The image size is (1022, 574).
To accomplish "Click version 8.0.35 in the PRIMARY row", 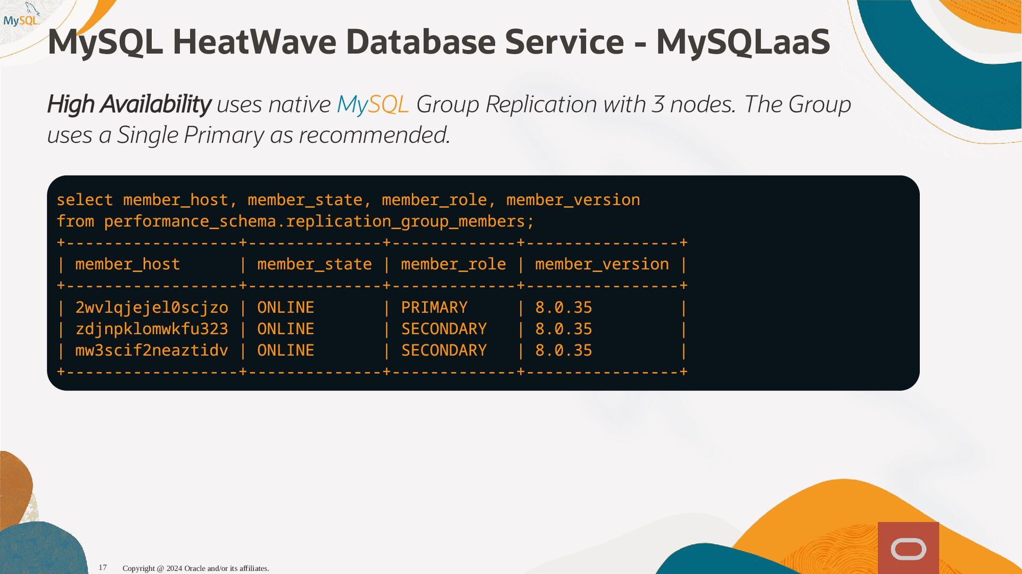I will click(564, 308).
